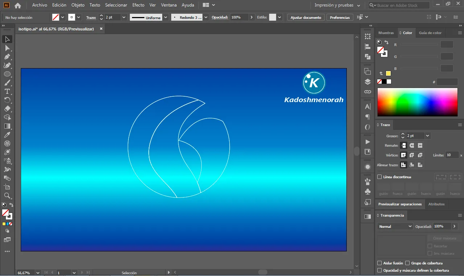Select the Eraser tool
The height and width of the screenshot is (276, 464).
[x=7, y=109]
